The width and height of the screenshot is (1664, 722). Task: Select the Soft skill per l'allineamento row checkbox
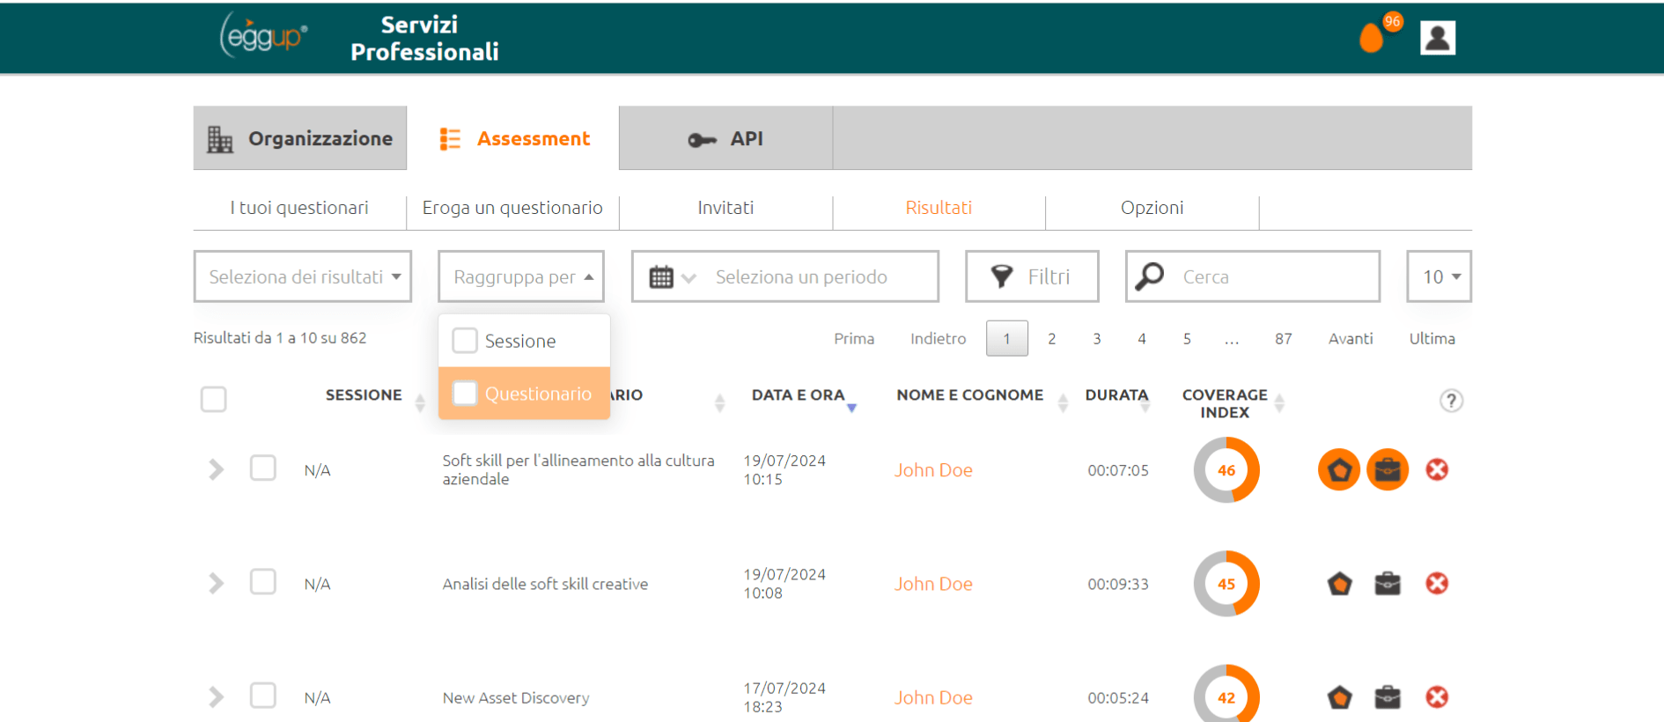[262, 468]
